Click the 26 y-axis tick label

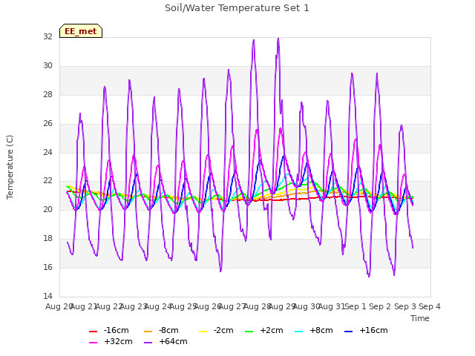(x=47, y=124)
